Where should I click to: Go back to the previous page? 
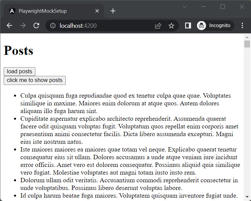coord(10,25)
